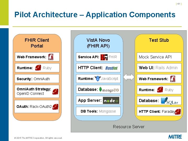Click the 'Web Framework:' label in FHIR Client Portal
Screen dimensions: 188x141
click(x=32, y=57)
